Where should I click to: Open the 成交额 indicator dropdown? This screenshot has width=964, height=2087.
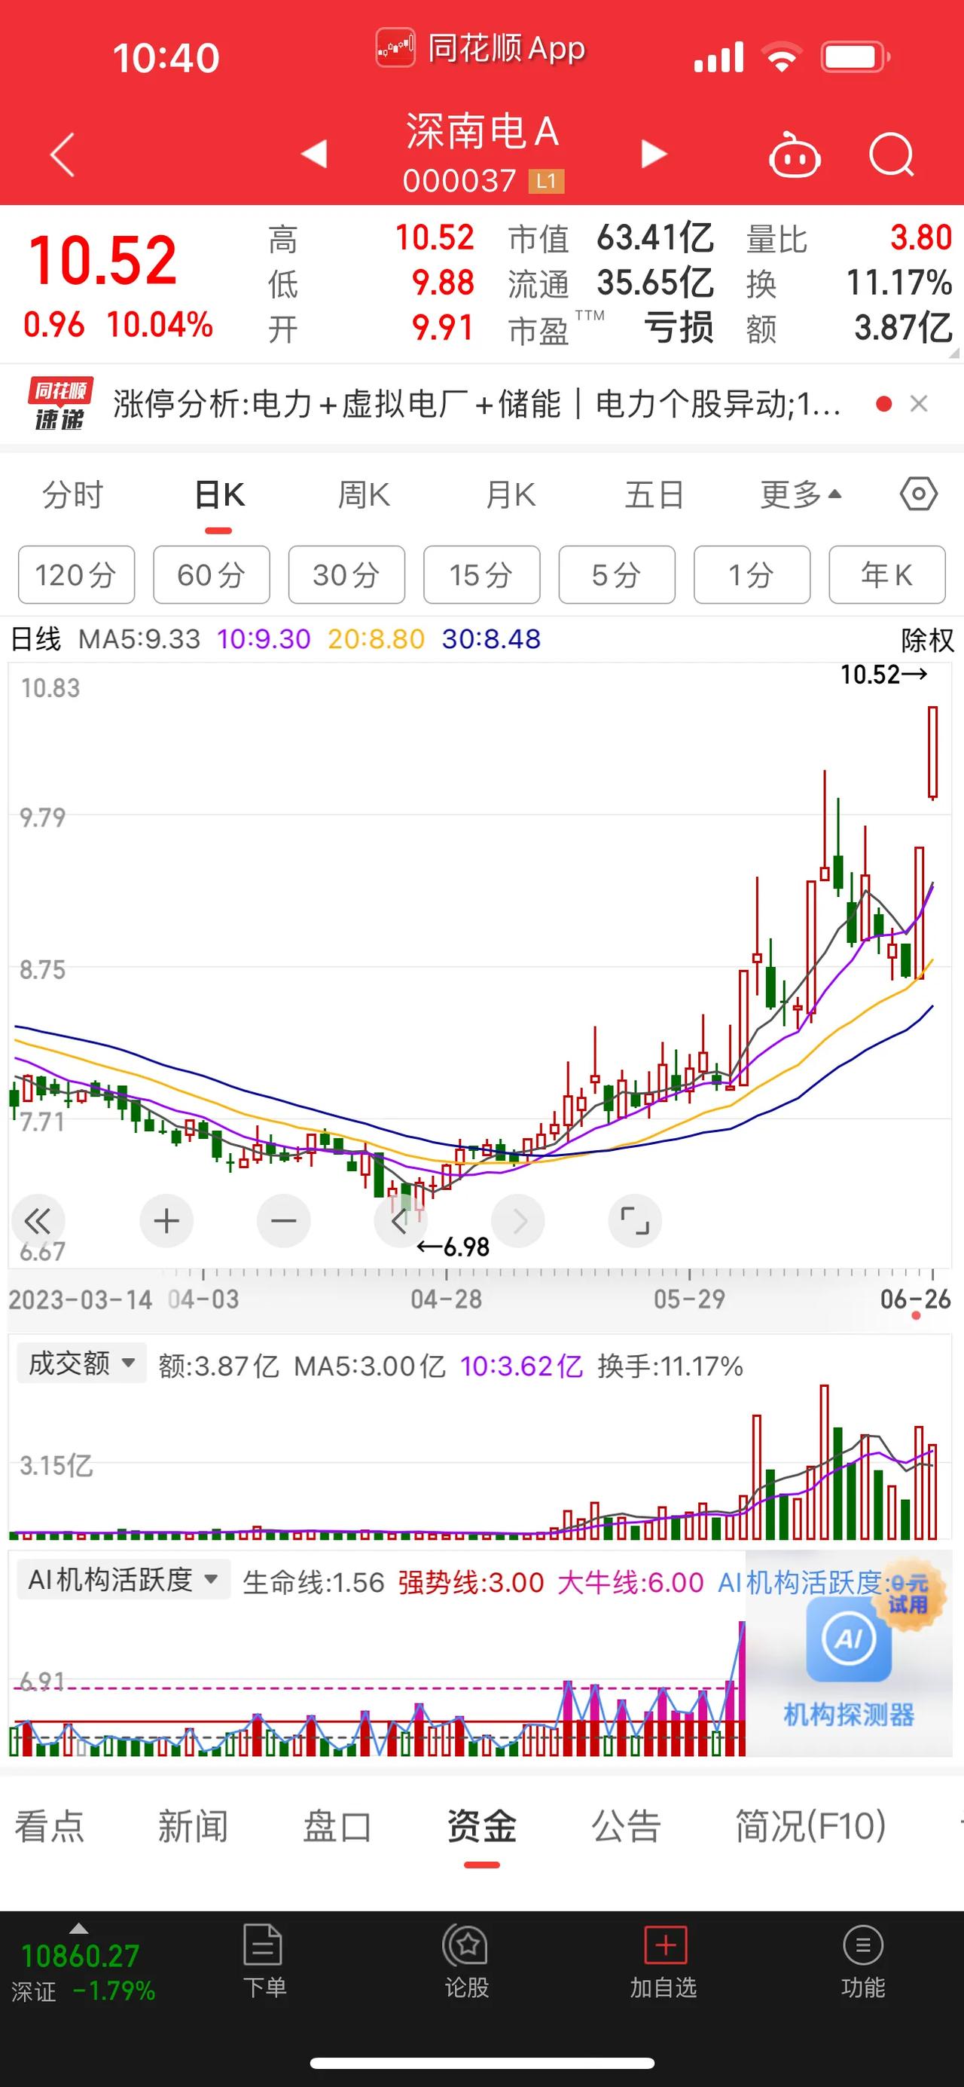pyautogui.click(x=82, y=1363)
